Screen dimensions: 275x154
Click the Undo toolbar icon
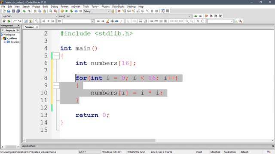coord(24,11)
